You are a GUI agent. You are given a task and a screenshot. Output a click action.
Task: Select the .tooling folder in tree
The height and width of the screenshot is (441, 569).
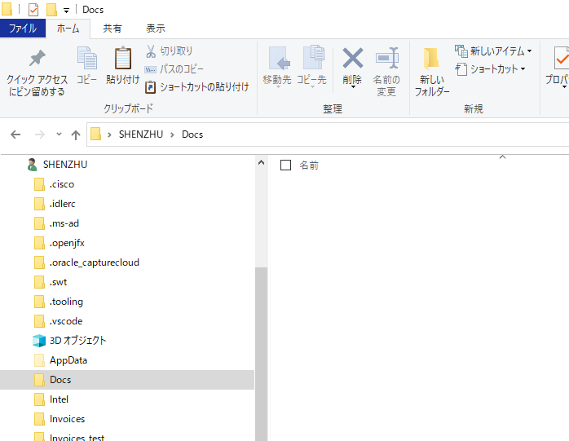coord(59,302)
